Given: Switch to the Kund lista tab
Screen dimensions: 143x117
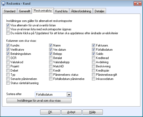Looking at the screenshot, I should [x=61, y=11].
